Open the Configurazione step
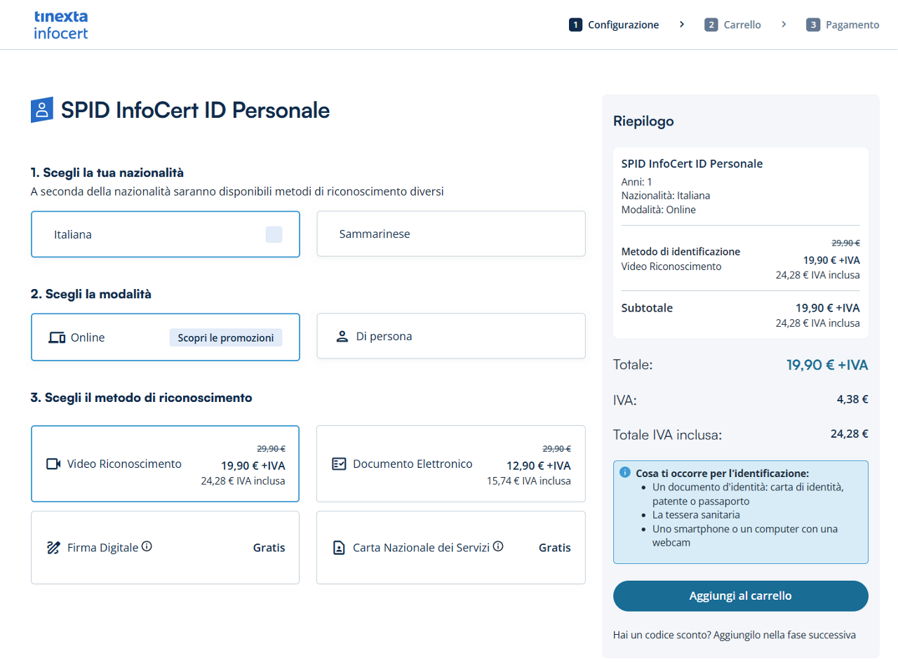Image resolution: width=898 pixels, height=665 pixels. (615, 25)
